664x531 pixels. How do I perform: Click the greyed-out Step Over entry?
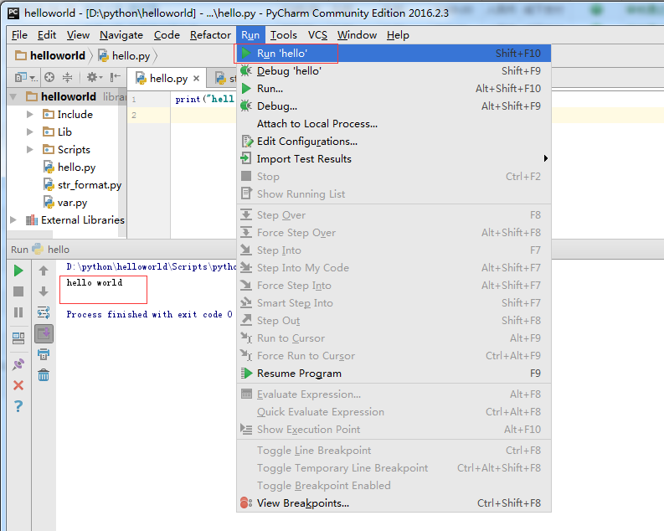394,215
